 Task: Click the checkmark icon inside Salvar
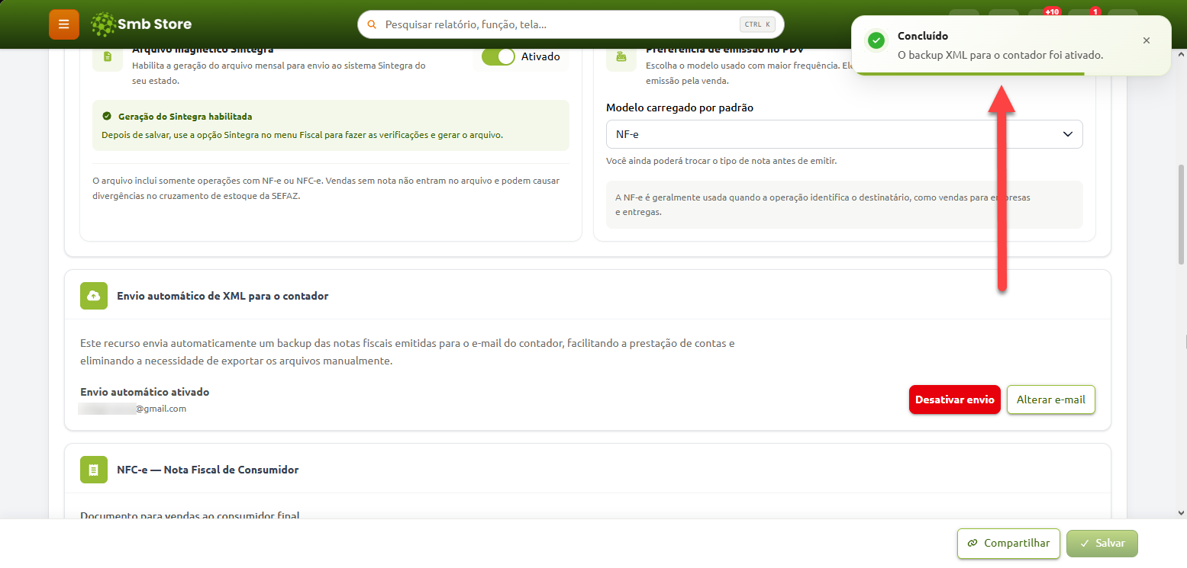1084,544
